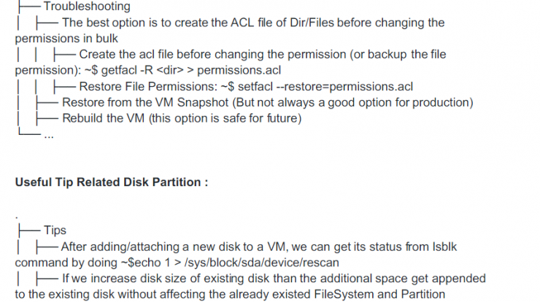Click the word lsblk in Tips
The image size is (540, 302).
pyautogui.click(x=444, y=247)
